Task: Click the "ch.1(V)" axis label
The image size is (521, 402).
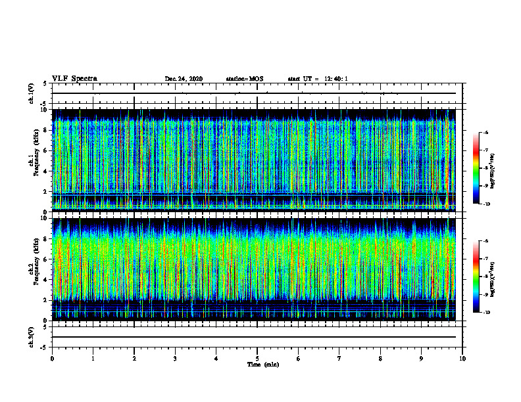Action: tap(32, 93)
